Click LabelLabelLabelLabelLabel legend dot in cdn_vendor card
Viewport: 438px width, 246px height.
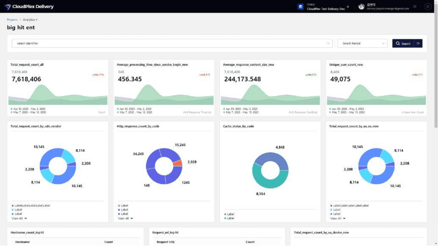(x=13, y=206)
